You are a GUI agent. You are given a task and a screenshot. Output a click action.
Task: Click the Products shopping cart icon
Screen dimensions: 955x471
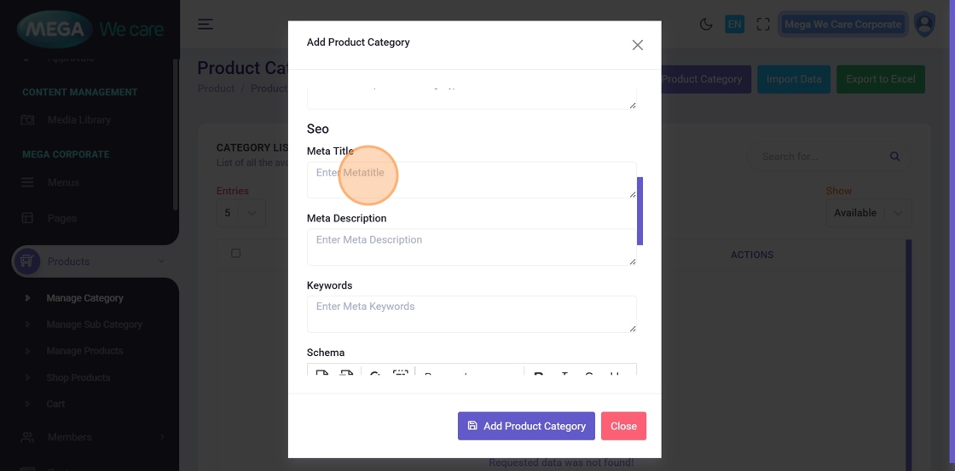click(x=26, y=261)
